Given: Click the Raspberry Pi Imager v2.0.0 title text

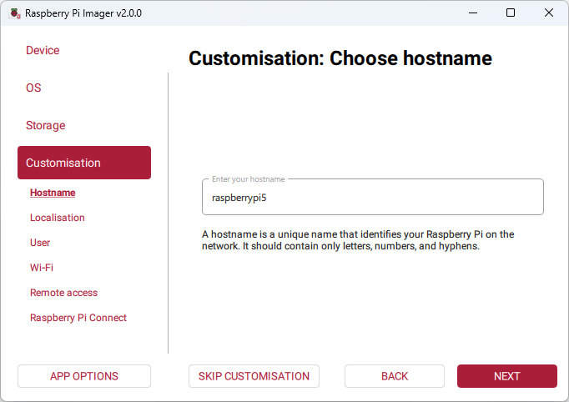Looking at the screenshot, I should point(83,13).
